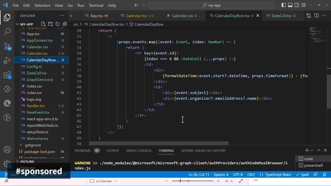Click the my-app command center search box

click(x=212, y=5)
